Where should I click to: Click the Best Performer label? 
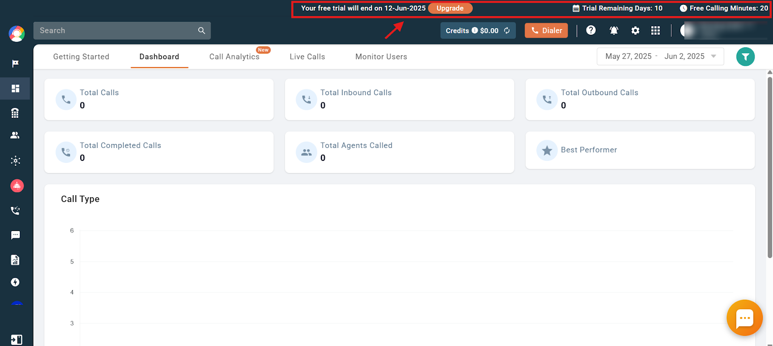589,150
